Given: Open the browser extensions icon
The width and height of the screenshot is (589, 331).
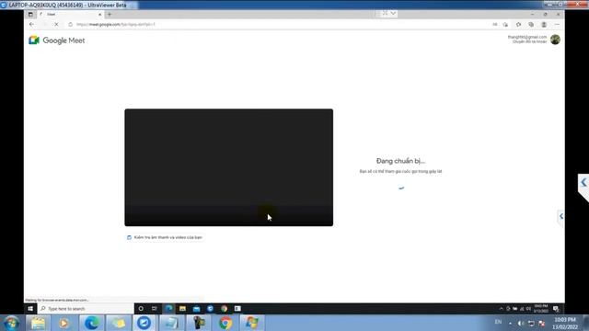Looking at the screenshot, I should (518, 25).
